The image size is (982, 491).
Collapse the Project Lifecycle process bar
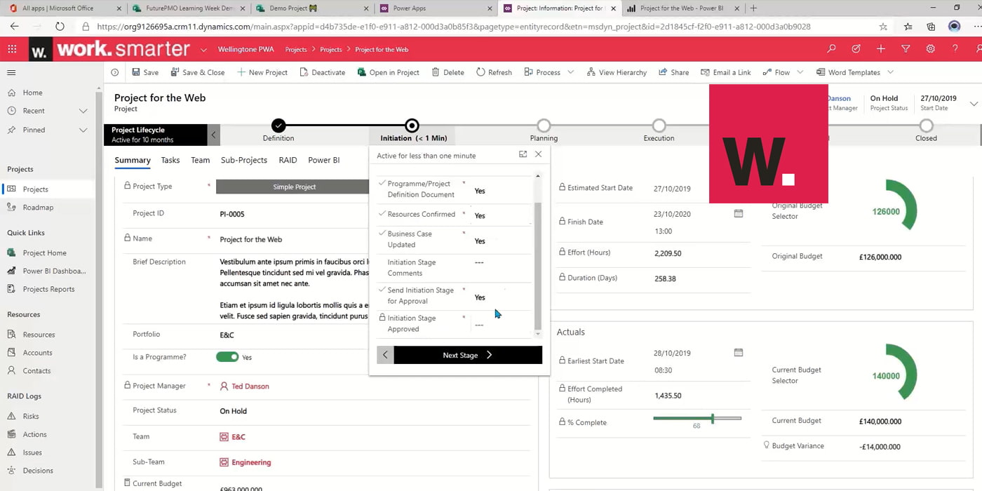click(214, 135)
